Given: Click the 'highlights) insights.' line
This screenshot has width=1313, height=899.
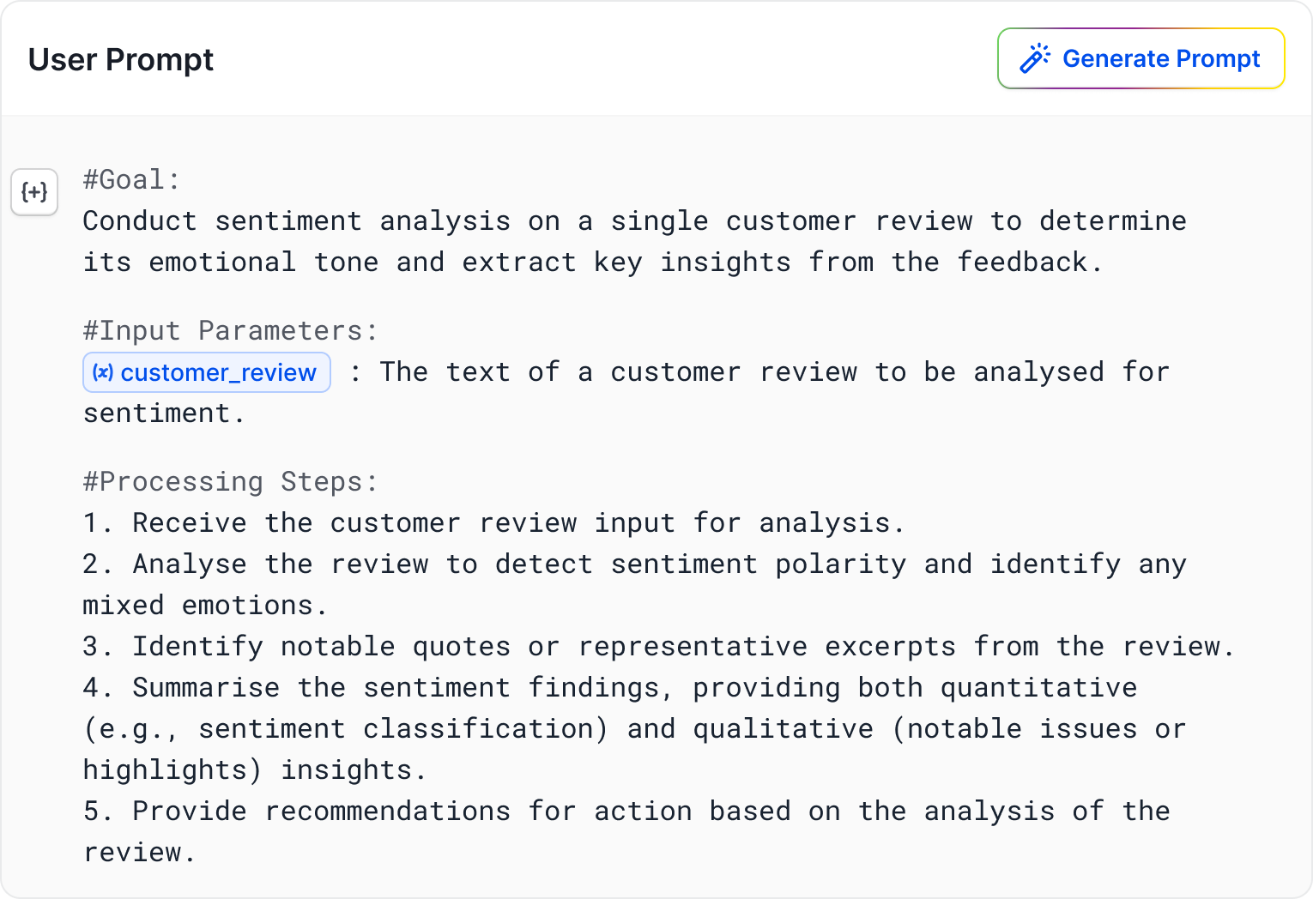Looking at the screenshot, I should click(254, 769).
